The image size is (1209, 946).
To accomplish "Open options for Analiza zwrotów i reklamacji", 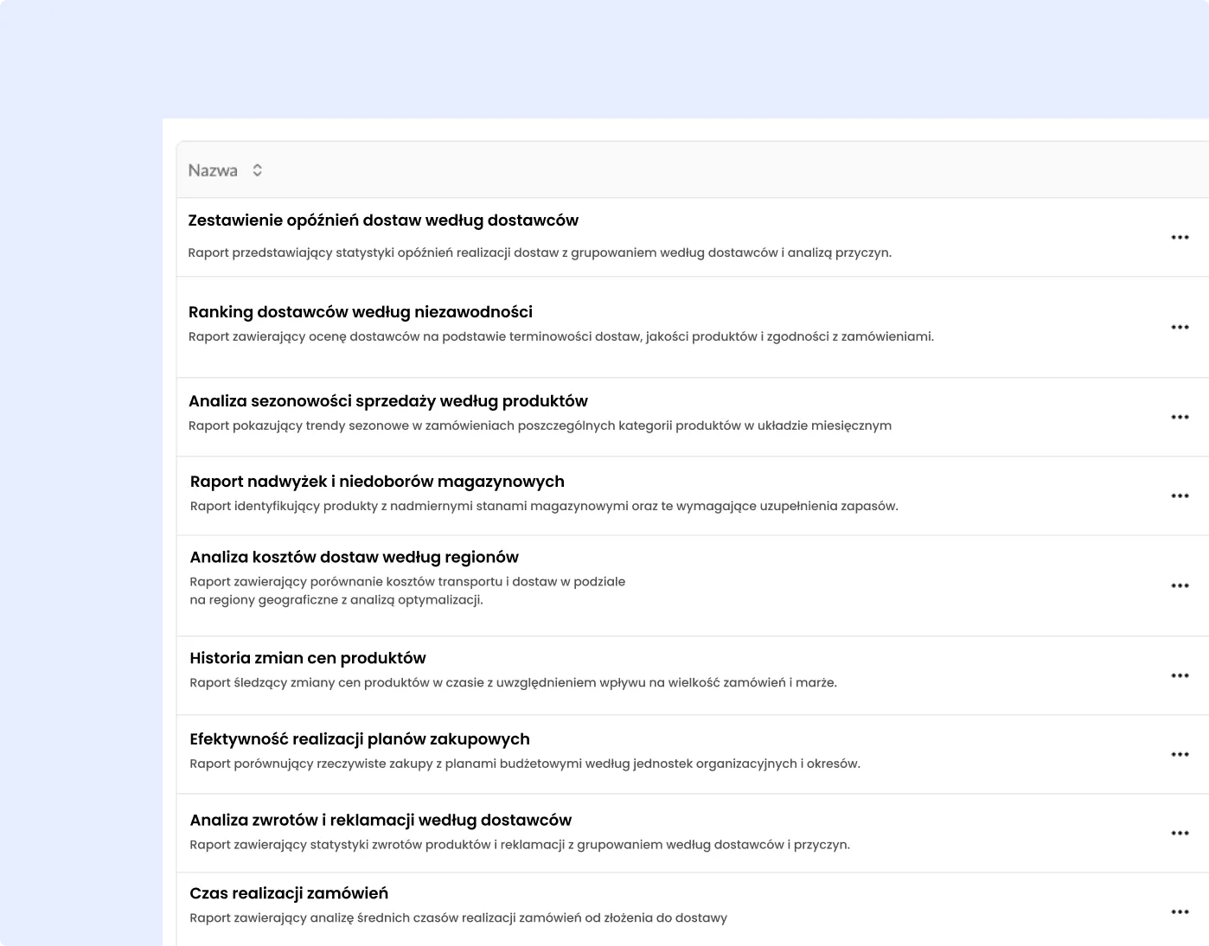I will click(1180, 833).
